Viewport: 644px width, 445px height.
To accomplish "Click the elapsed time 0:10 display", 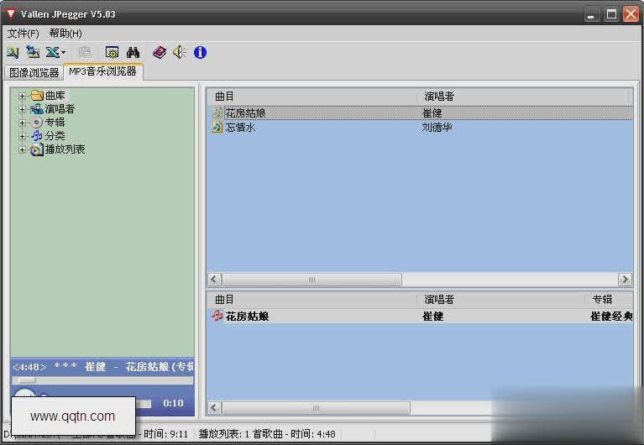I will [173, 403].
